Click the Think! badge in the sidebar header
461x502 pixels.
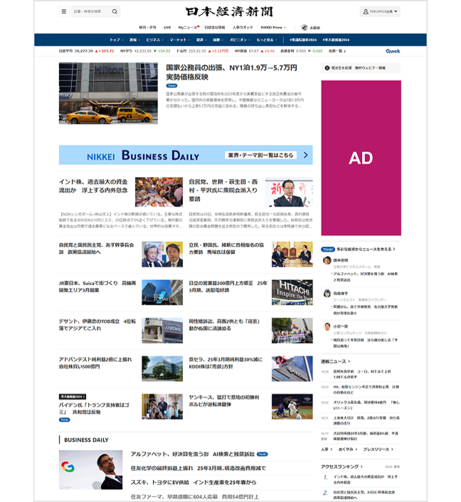point(328,250)
